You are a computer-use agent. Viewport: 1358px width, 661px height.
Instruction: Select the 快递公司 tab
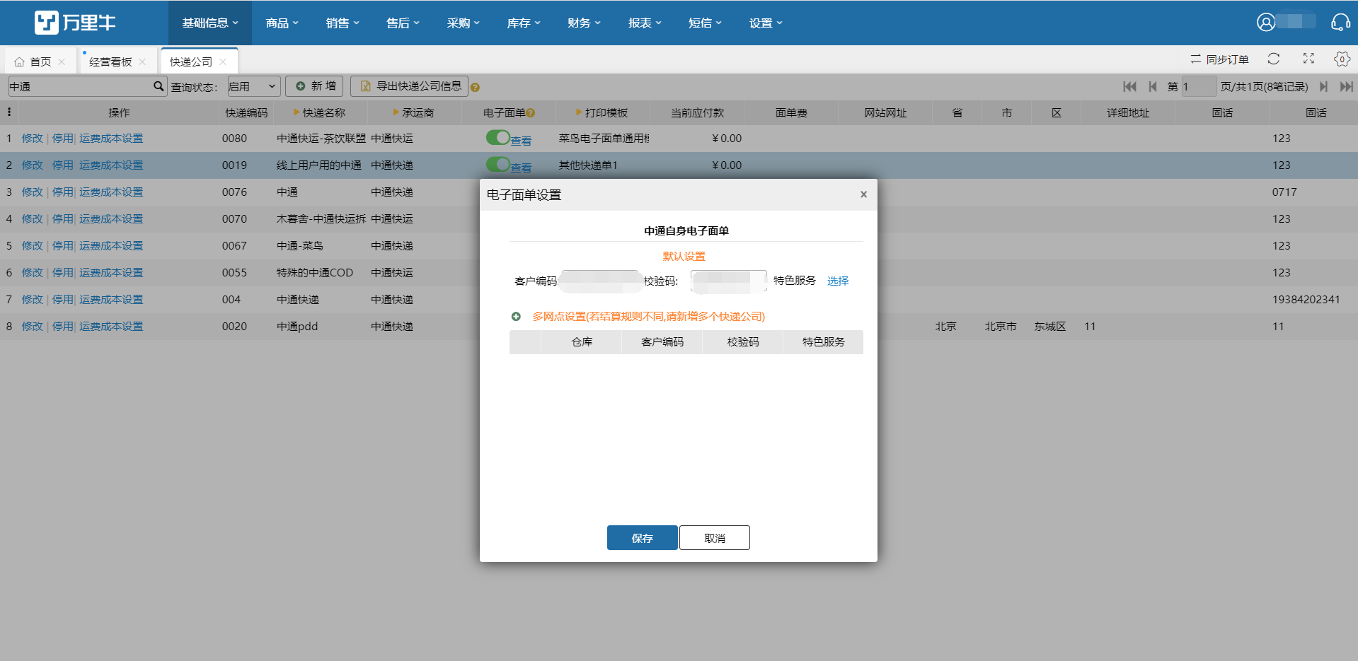[191, 62]
